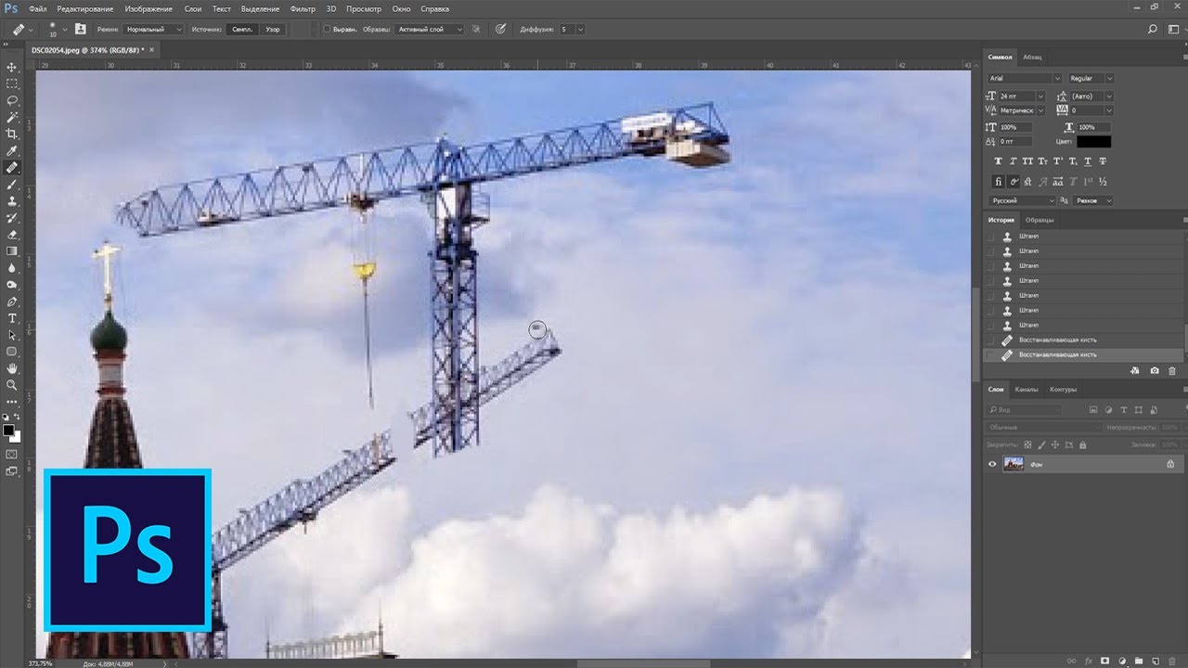Select the Clone Stamp tool

[x=12, y=201]
